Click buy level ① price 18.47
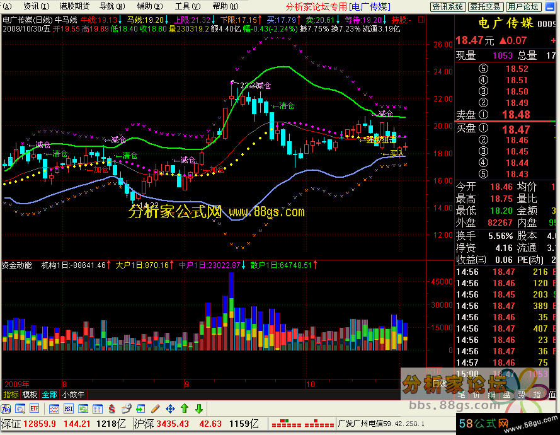 click(516, 129)
